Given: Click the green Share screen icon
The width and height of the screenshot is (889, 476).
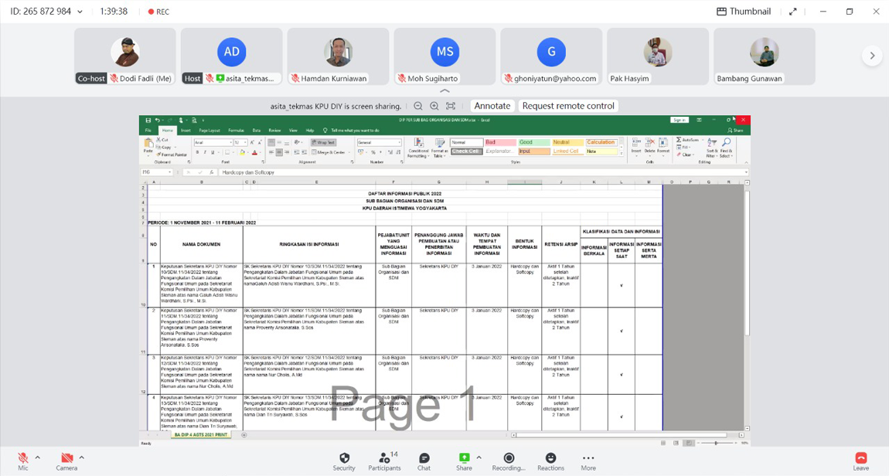Looking at the screenshot, I should tap(464, 458).
